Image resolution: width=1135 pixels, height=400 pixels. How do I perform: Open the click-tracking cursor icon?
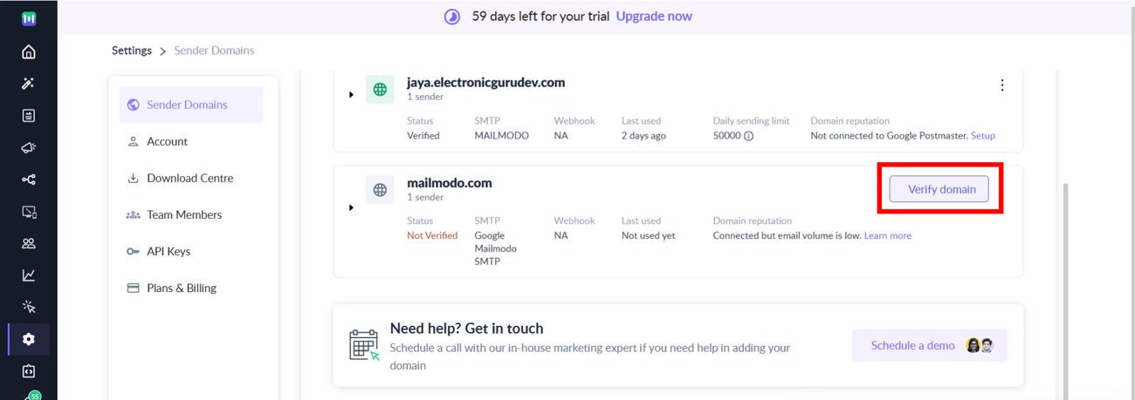coord(29,307)
